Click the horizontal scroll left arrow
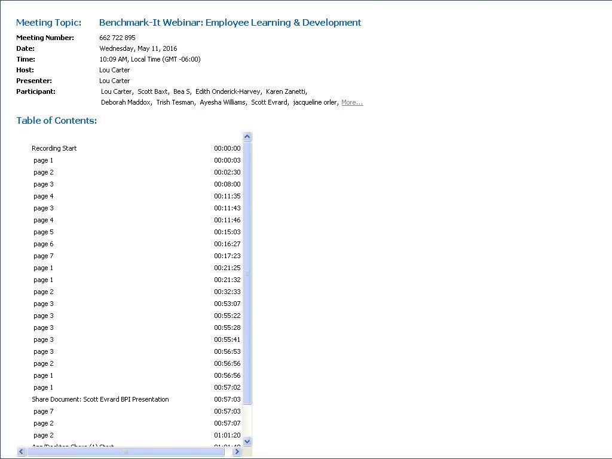 [22, 452]
